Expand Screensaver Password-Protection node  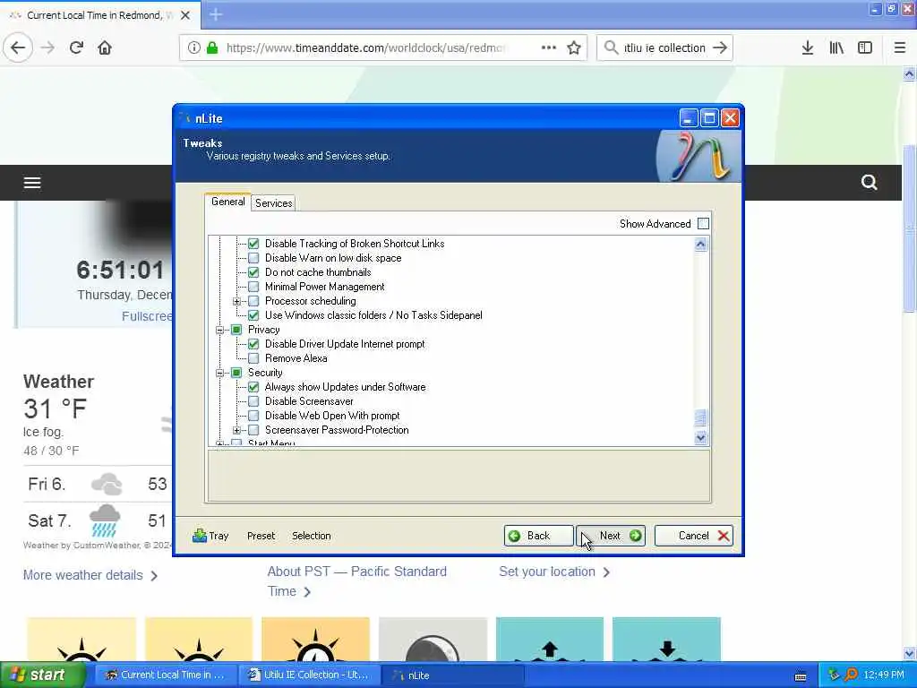tap(236, 430)
